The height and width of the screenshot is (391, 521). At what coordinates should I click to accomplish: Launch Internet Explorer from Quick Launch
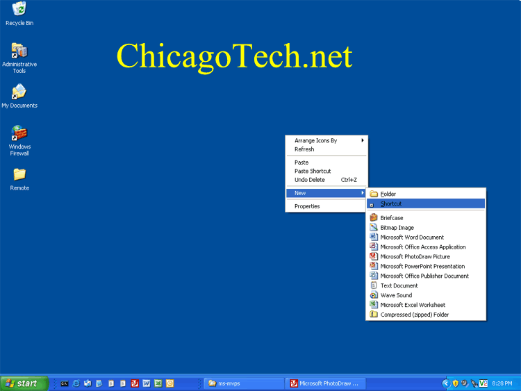(x=76, y=383)
